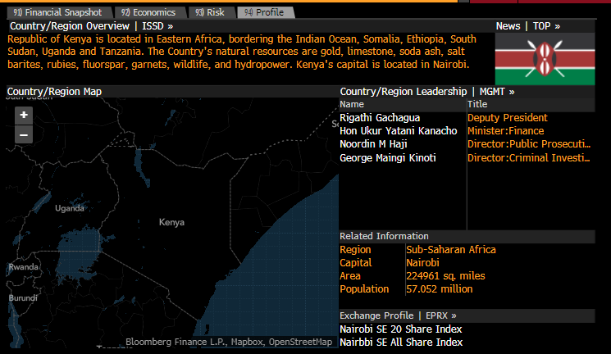The width and height of the screenshot is (611, 354).
Task: Open Nairobi SE All Share Index
Action: [401, 343]
